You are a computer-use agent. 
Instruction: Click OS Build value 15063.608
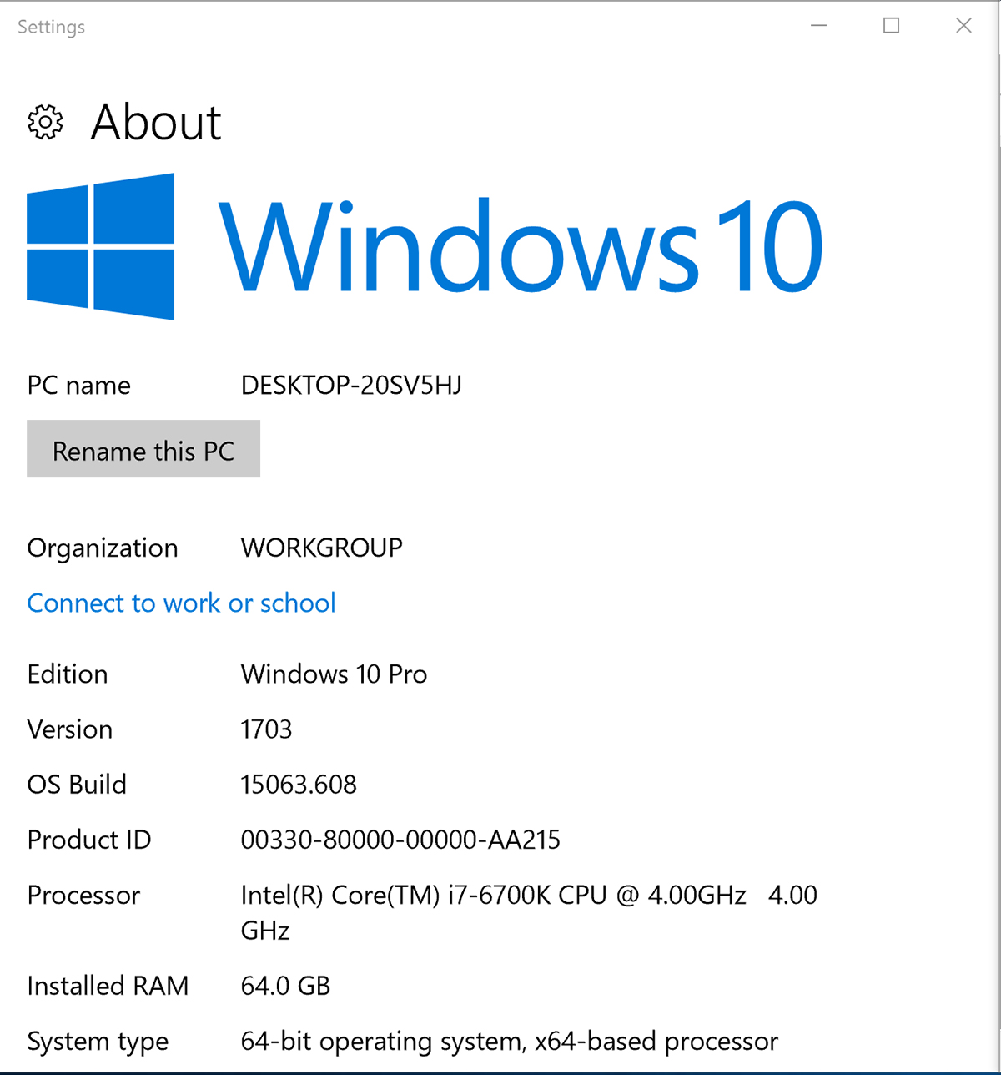coord(298,784)
